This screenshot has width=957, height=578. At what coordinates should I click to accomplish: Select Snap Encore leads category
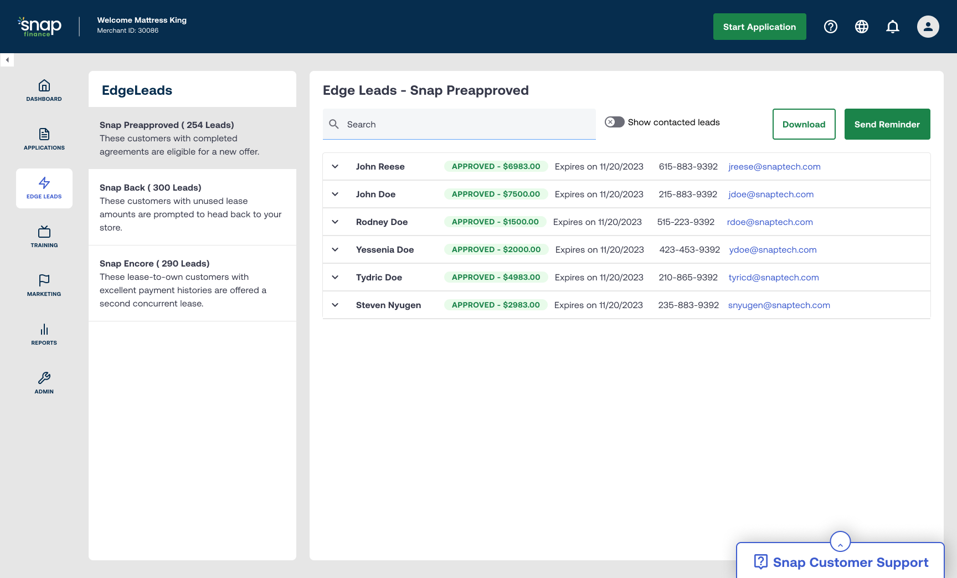point(192,283)
